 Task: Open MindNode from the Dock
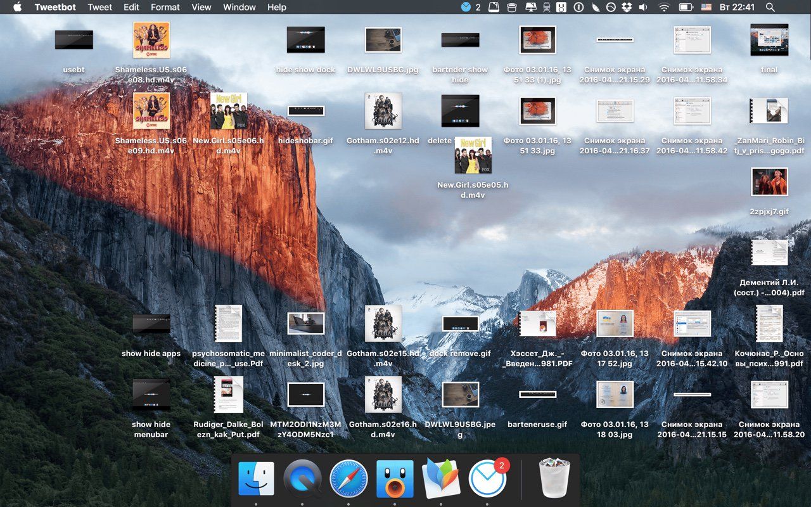(x=441, y=478)
